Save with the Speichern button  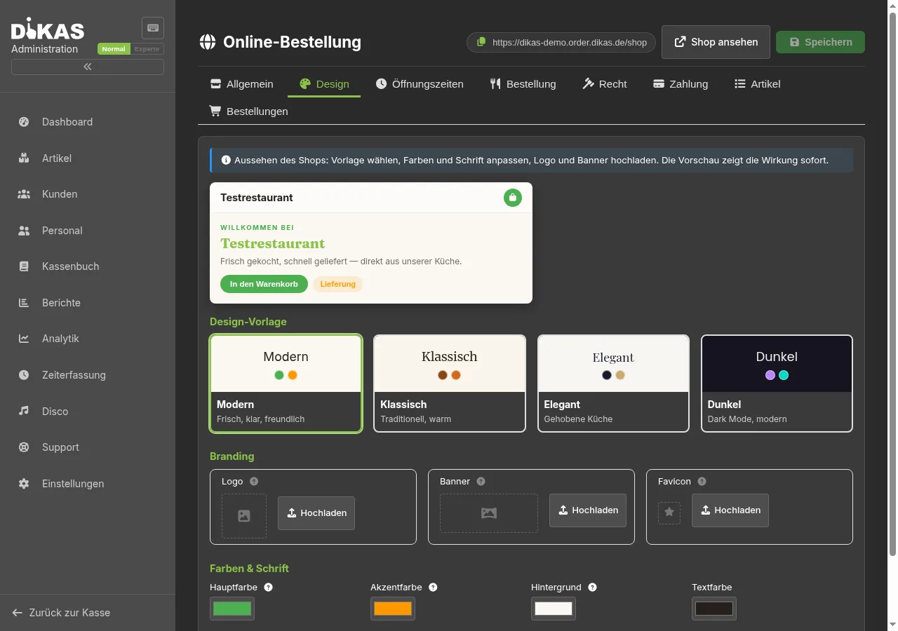click(820, 42)
